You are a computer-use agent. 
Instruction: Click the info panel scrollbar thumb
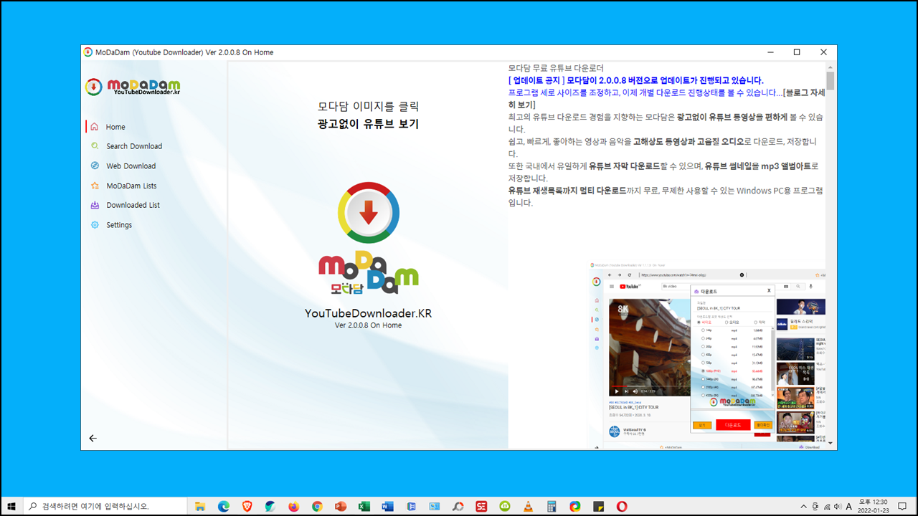click(831, 80)
